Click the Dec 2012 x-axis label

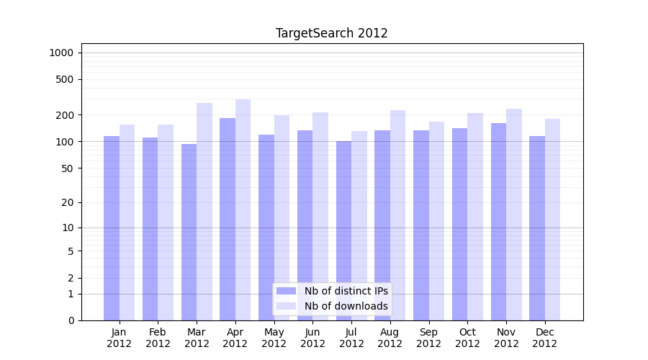coord(545,338)
